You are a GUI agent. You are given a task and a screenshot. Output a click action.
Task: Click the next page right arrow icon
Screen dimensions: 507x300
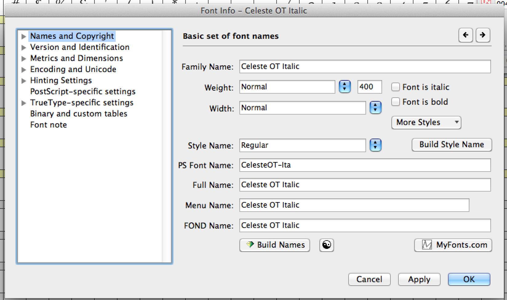click(x=483, y=35)
